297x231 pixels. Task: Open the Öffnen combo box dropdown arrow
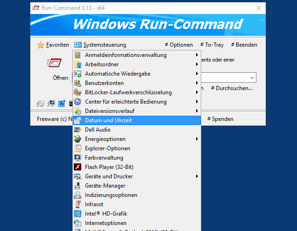tap(252, 77)
